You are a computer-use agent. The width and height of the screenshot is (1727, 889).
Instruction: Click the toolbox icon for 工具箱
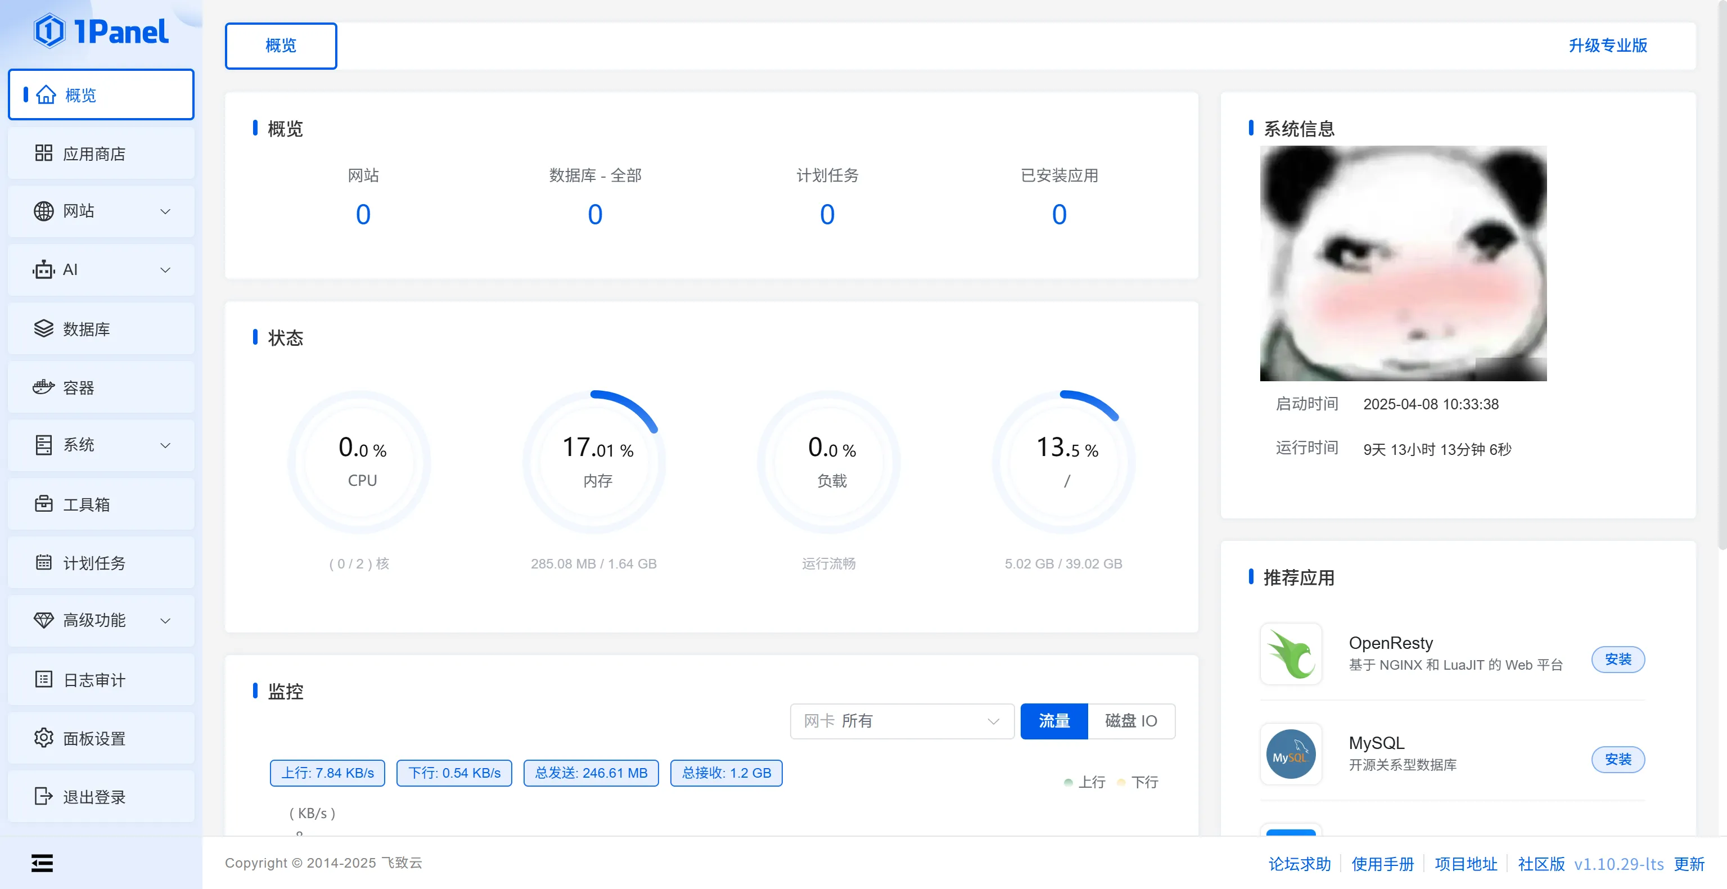point(43,503)
